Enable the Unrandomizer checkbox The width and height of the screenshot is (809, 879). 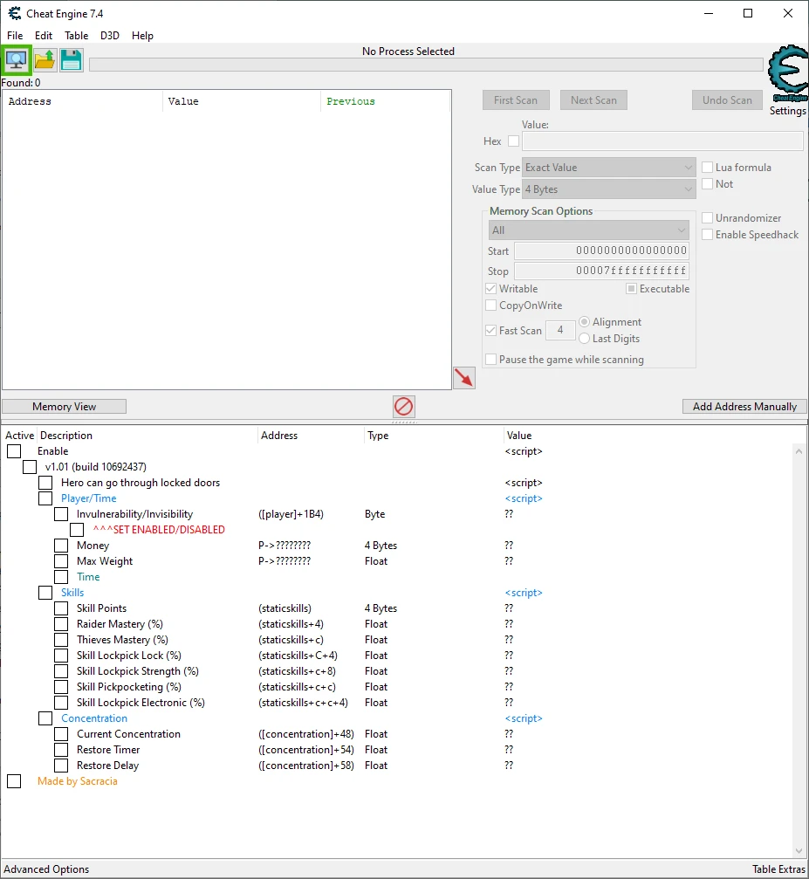click(708, 217)
